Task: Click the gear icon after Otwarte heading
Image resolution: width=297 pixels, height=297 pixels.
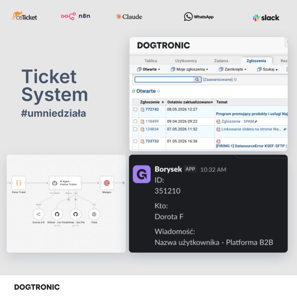Action: (159, 91)
